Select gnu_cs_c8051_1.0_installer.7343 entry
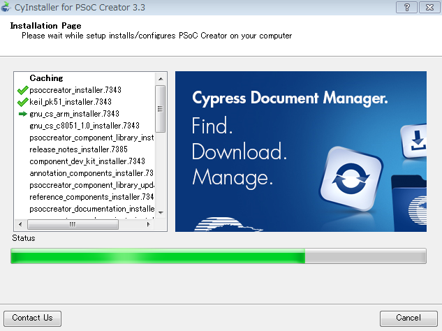The height and width of the screenshot is (331, 442). [84, 126]
